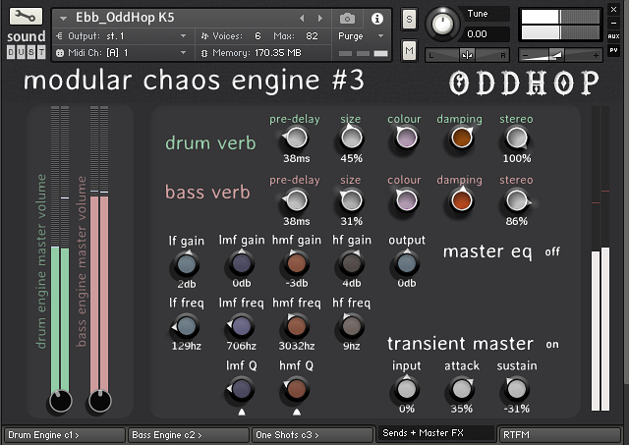This screenshot has width=629, height=445.
Task: Click bass verb colour knob
Action: pos(406,200)
